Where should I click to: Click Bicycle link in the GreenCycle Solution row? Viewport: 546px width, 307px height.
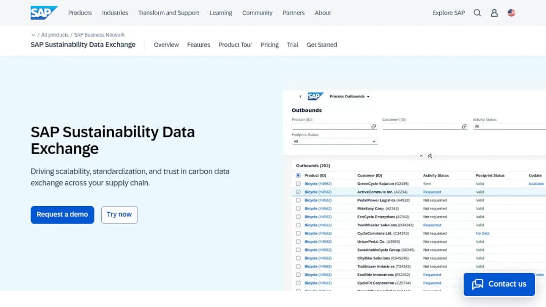pos(318,184)
